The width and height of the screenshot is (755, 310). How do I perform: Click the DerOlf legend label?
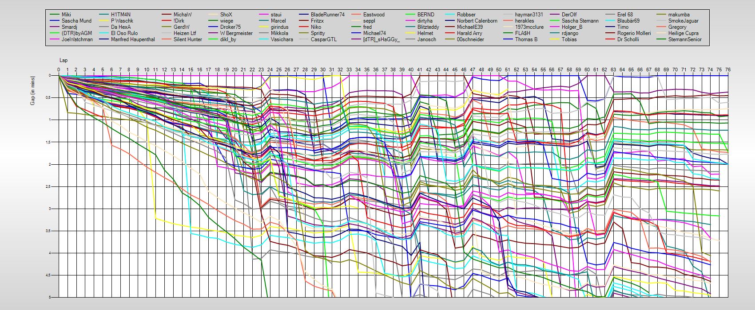569,15
